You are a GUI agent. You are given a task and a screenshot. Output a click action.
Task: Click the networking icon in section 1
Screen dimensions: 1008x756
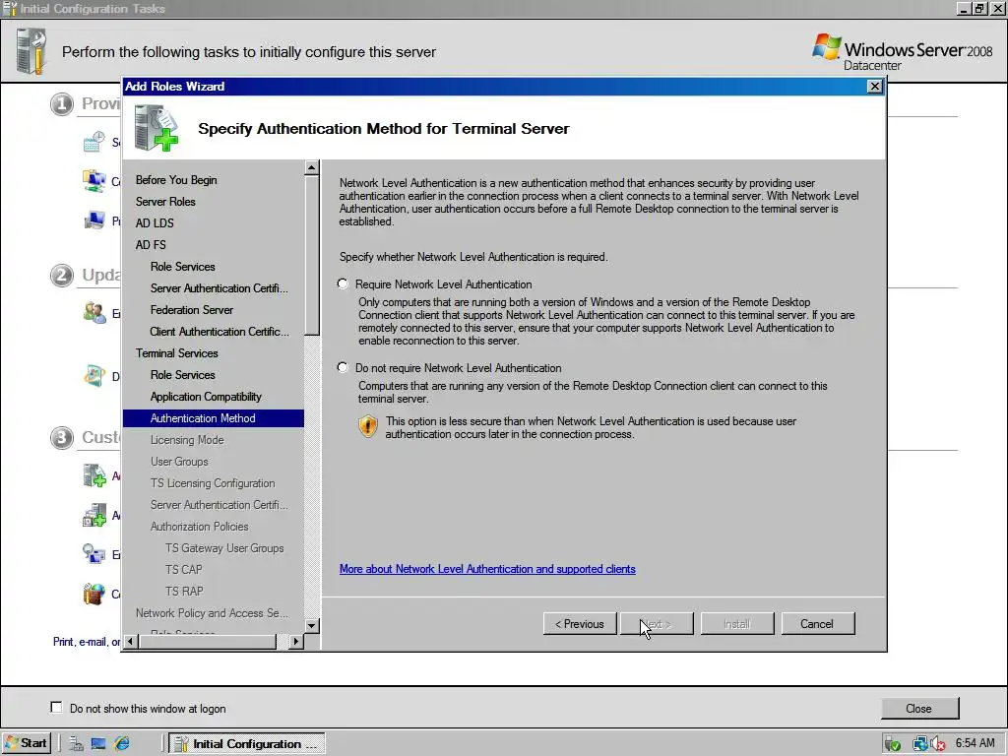pyautogui.click(x=94, y=181)
